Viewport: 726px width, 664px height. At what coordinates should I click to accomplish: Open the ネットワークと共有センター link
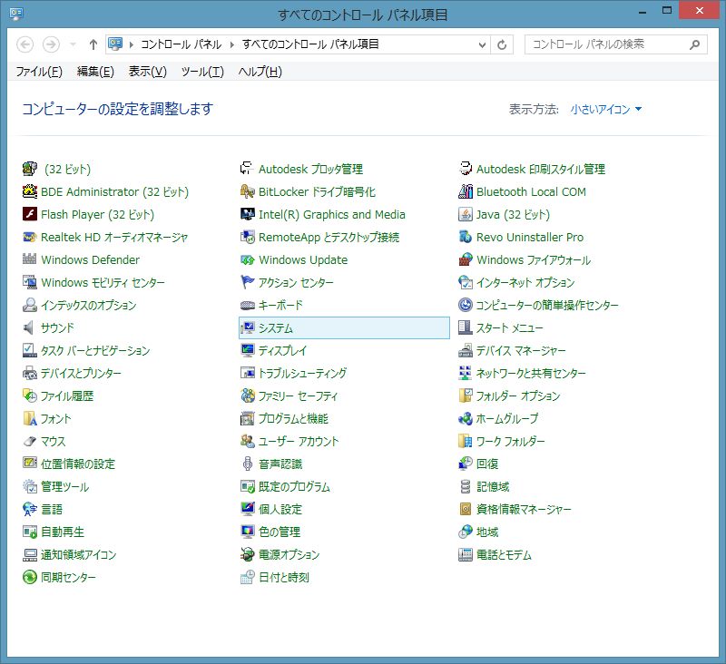point(531,373)
